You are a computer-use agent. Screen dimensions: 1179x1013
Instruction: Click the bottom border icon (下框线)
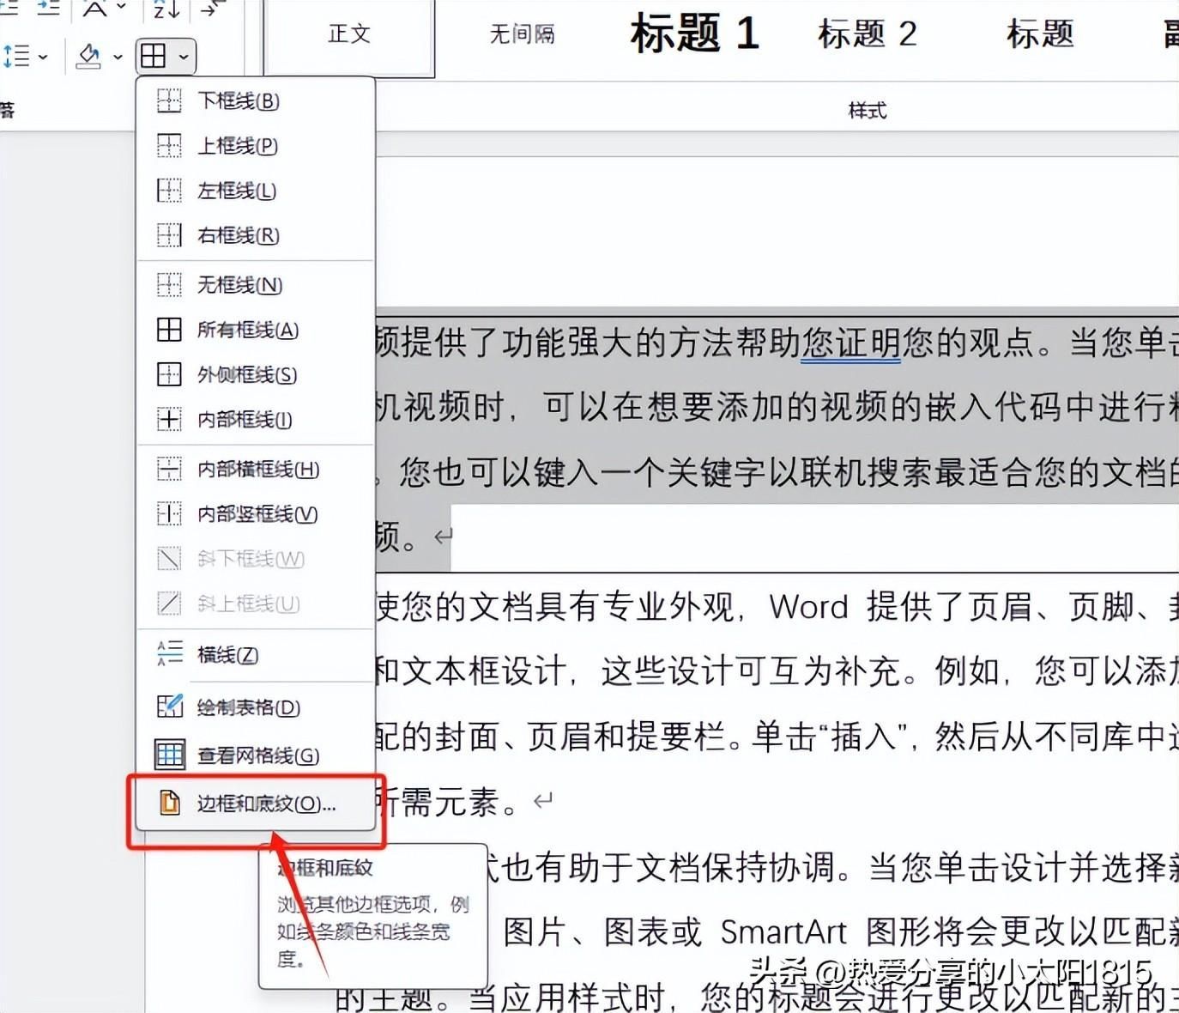click(169, 101)
